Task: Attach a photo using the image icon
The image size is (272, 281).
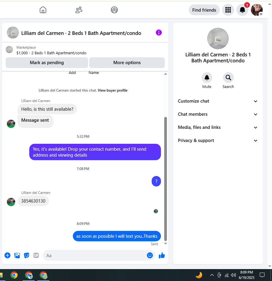Action: pyautogui.click(x=17, y=255)
